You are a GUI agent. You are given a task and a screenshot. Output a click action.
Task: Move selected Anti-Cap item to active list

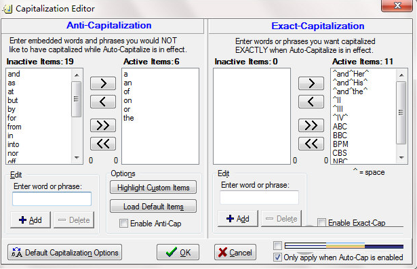[103, 83]
